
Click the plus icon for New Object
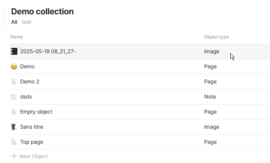14,156
